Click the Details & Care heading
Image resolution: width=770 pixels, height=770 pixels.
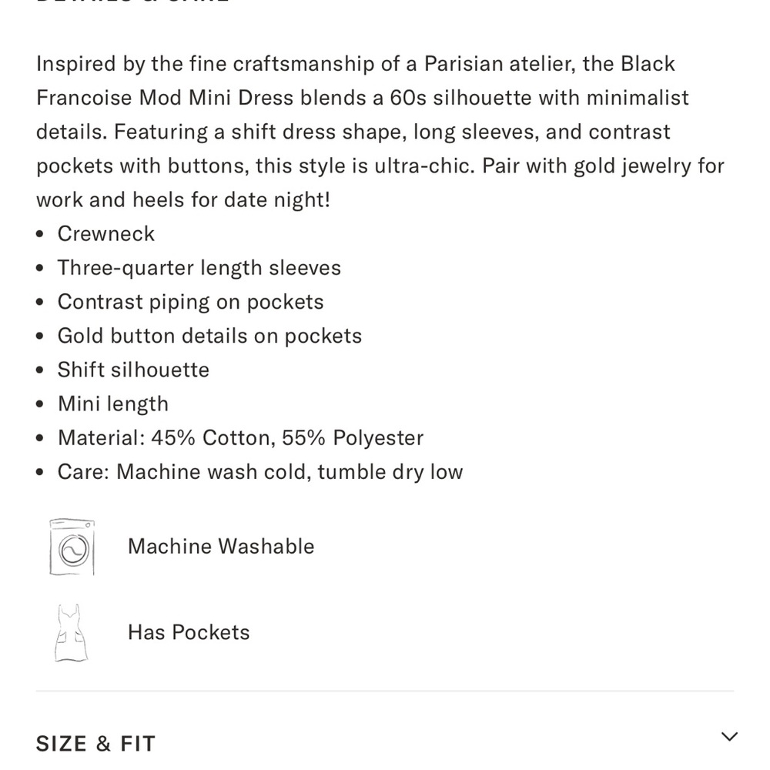[132, 2]
